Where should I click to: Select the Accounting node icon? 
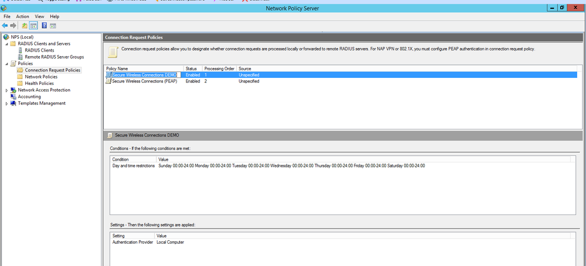coord(13,97)
